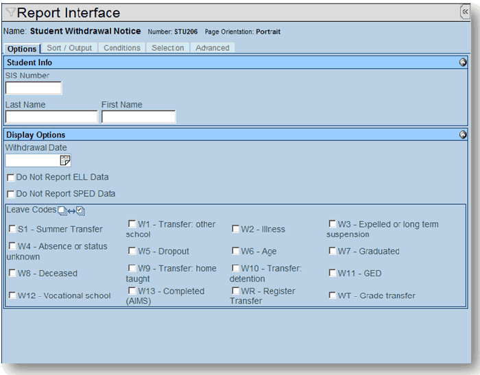This screenshot has height=375, width=480.
Task: Check W7 - Graduated leave code
Action: (x=332, y=251)
